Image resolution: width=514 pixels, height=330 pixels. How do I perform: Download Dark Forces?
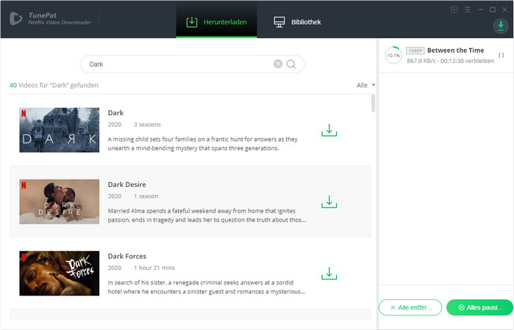[x=329, y=274]
